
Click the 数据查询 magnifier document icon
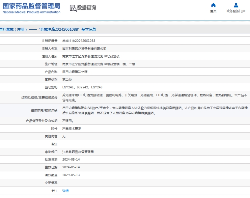coord(73,8)
